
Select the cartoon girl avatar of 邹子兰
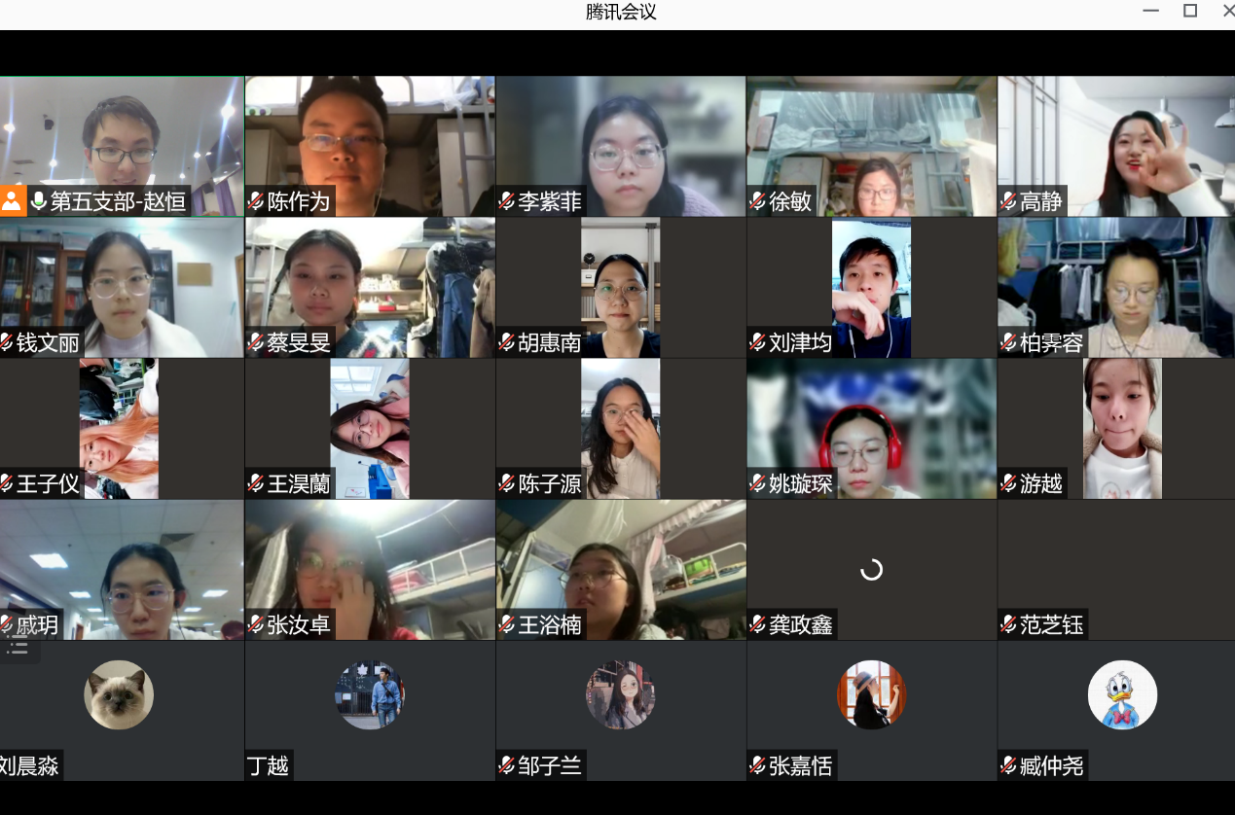(620, 695)
